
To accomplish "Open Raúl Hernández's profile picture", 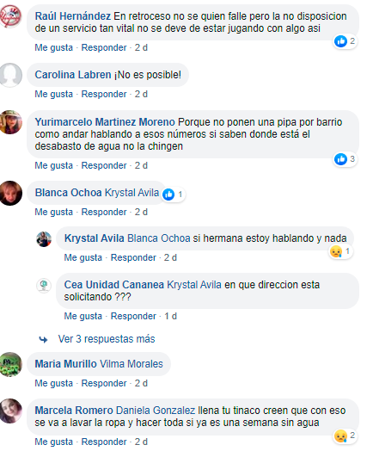I will [10, 16].
